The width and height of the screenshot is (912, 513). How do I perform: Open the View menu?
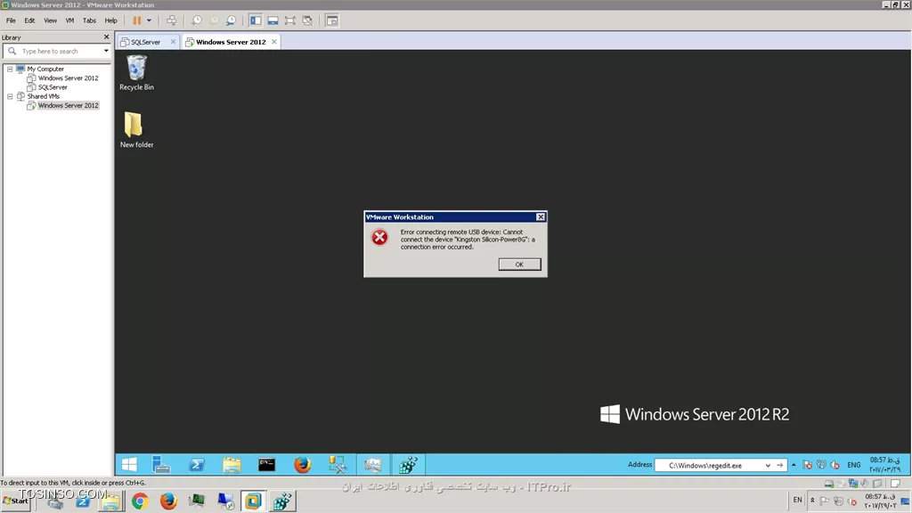pos(51,20)
